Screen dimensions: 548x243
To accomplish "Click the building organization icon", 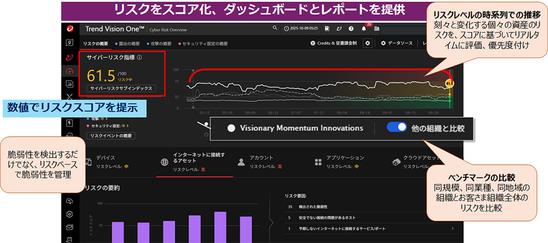I will pos(376,28).
